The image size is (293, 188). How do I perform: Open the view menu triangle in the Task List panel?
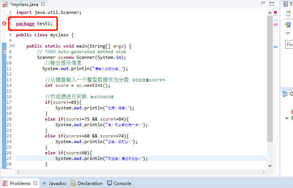288,33
